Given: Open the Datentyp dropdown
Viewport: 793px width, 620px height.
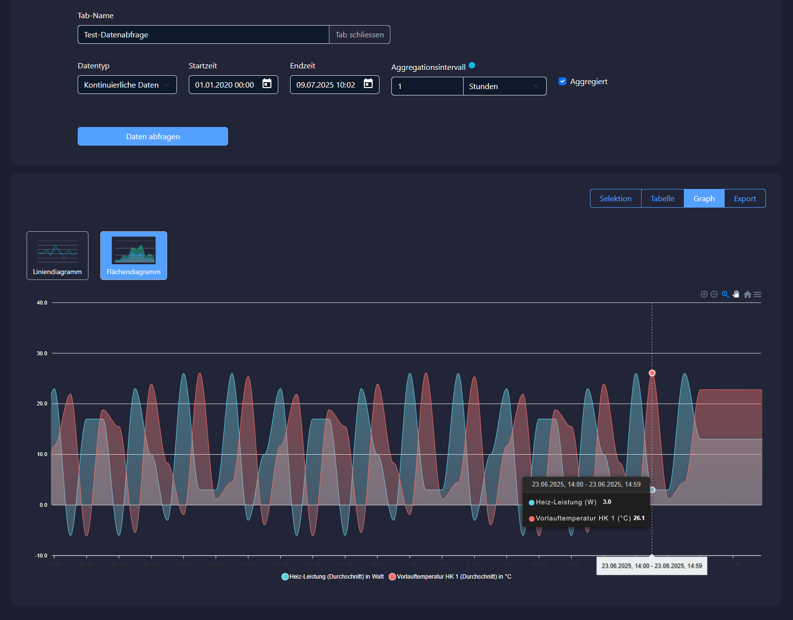Looking at the screenshot, I should pos(127,85).
